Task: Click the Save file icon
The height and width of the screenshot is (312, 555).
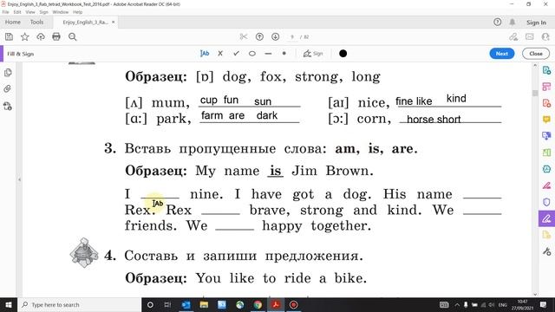Action: click(x=10, y=36)
